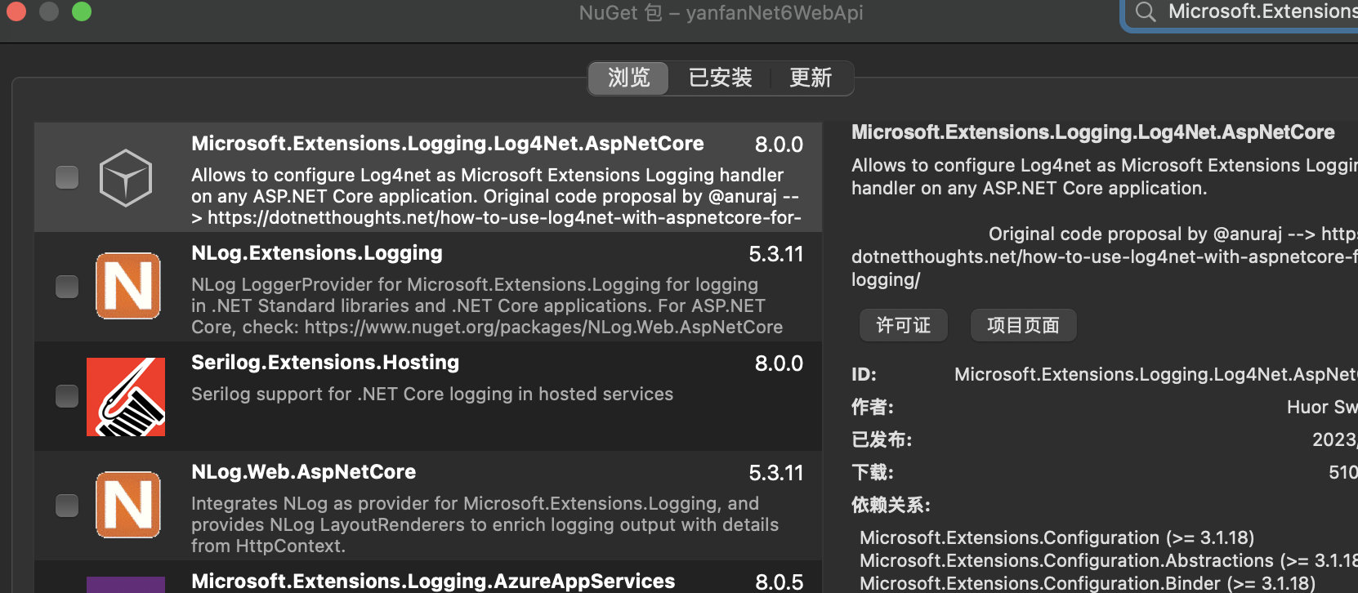The image size is (1358, 593).
Task: Click the 作者 author label
Action: (x=873, y=408)
